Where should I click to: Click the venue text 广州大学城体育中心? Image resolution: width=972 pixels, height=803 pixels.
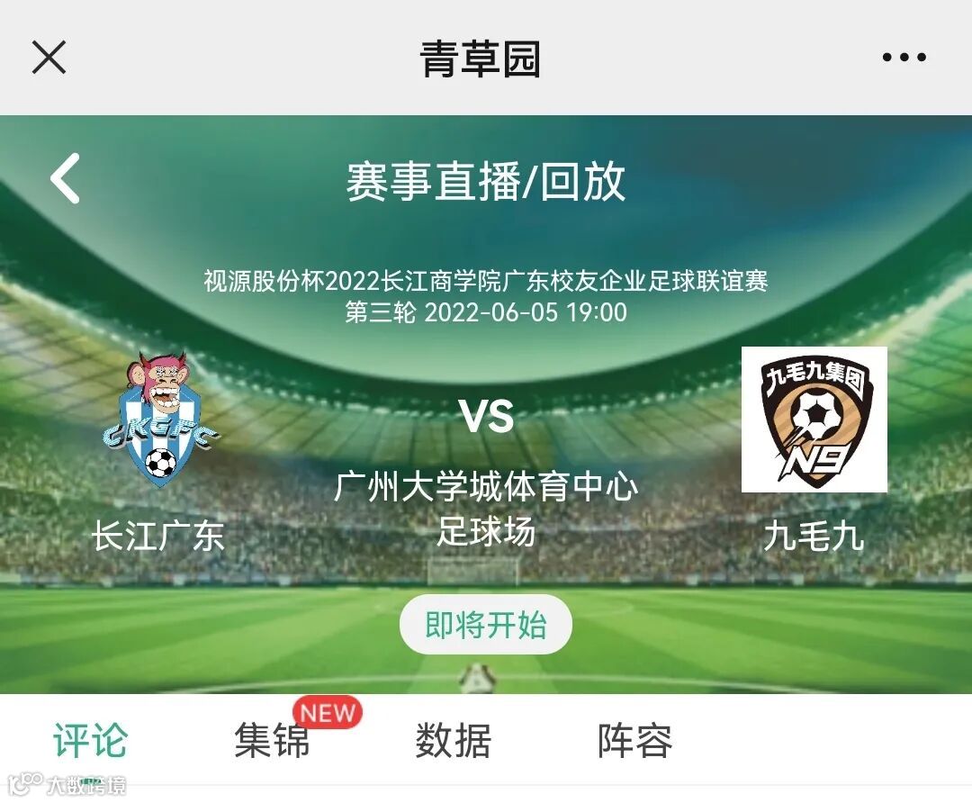(x=485, y=486)
